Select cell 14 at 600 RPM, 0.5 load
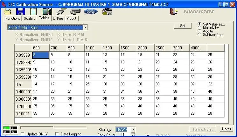Screen dimensions: 237x137 (41, 84)
